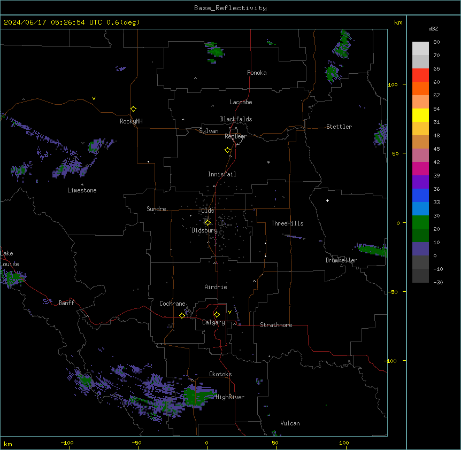Image resolution: width=461 pixels, height=450 pixels.
Task: Click the green radar echo near Lake Louise
Action: [x=12, y=278]
